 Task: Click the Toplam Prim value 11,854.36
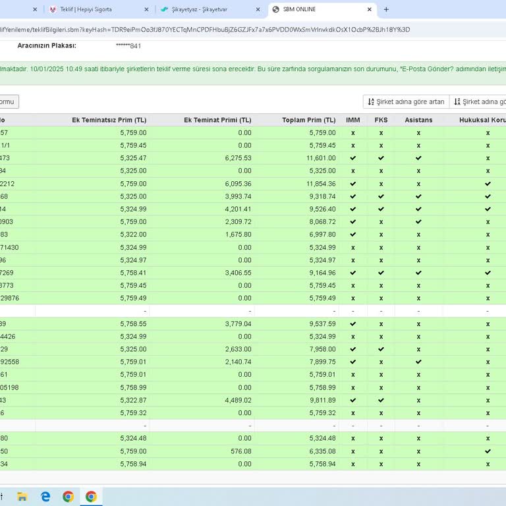coord(321,184)
